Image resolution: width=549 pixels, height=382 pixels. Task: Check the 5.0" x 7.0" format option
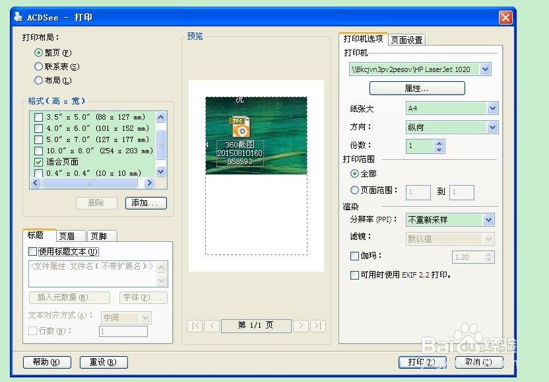coord(38,139)
